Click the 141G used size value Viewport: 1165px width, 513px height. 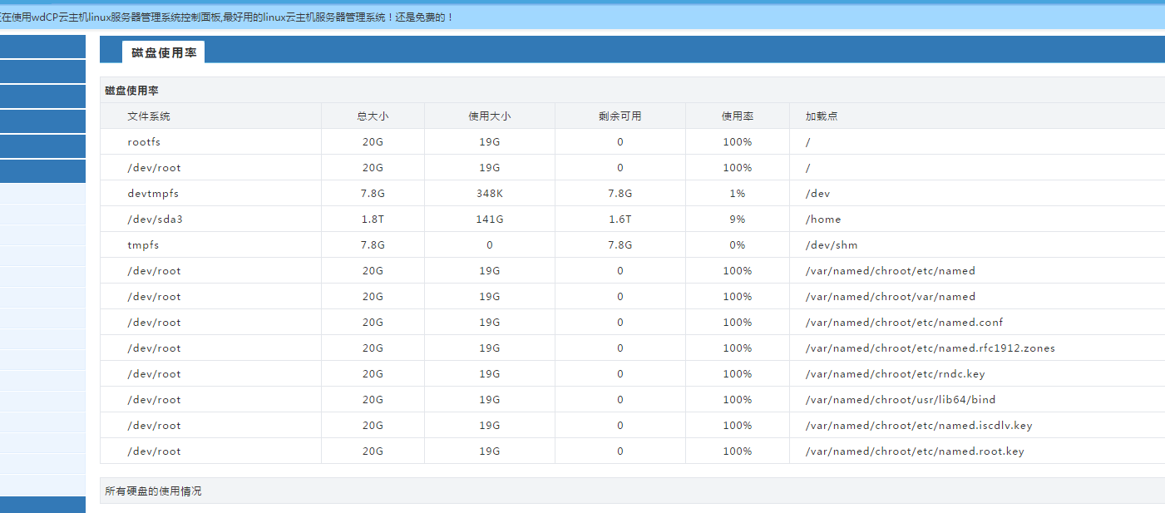pos(490,220)
